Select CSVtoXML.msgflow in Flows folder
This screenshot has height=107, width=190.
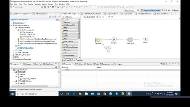(x=26, y=48)
